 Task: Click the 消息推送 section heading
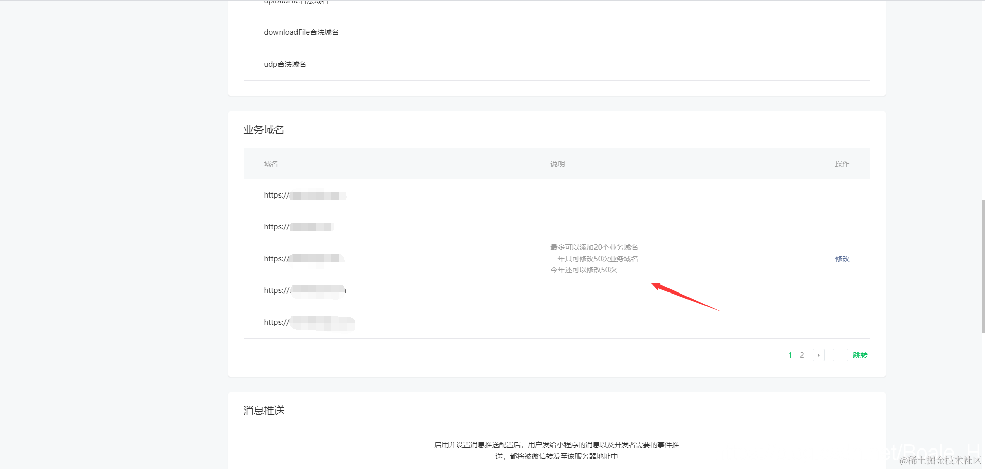pyautogui.click(x=263, y=410)
